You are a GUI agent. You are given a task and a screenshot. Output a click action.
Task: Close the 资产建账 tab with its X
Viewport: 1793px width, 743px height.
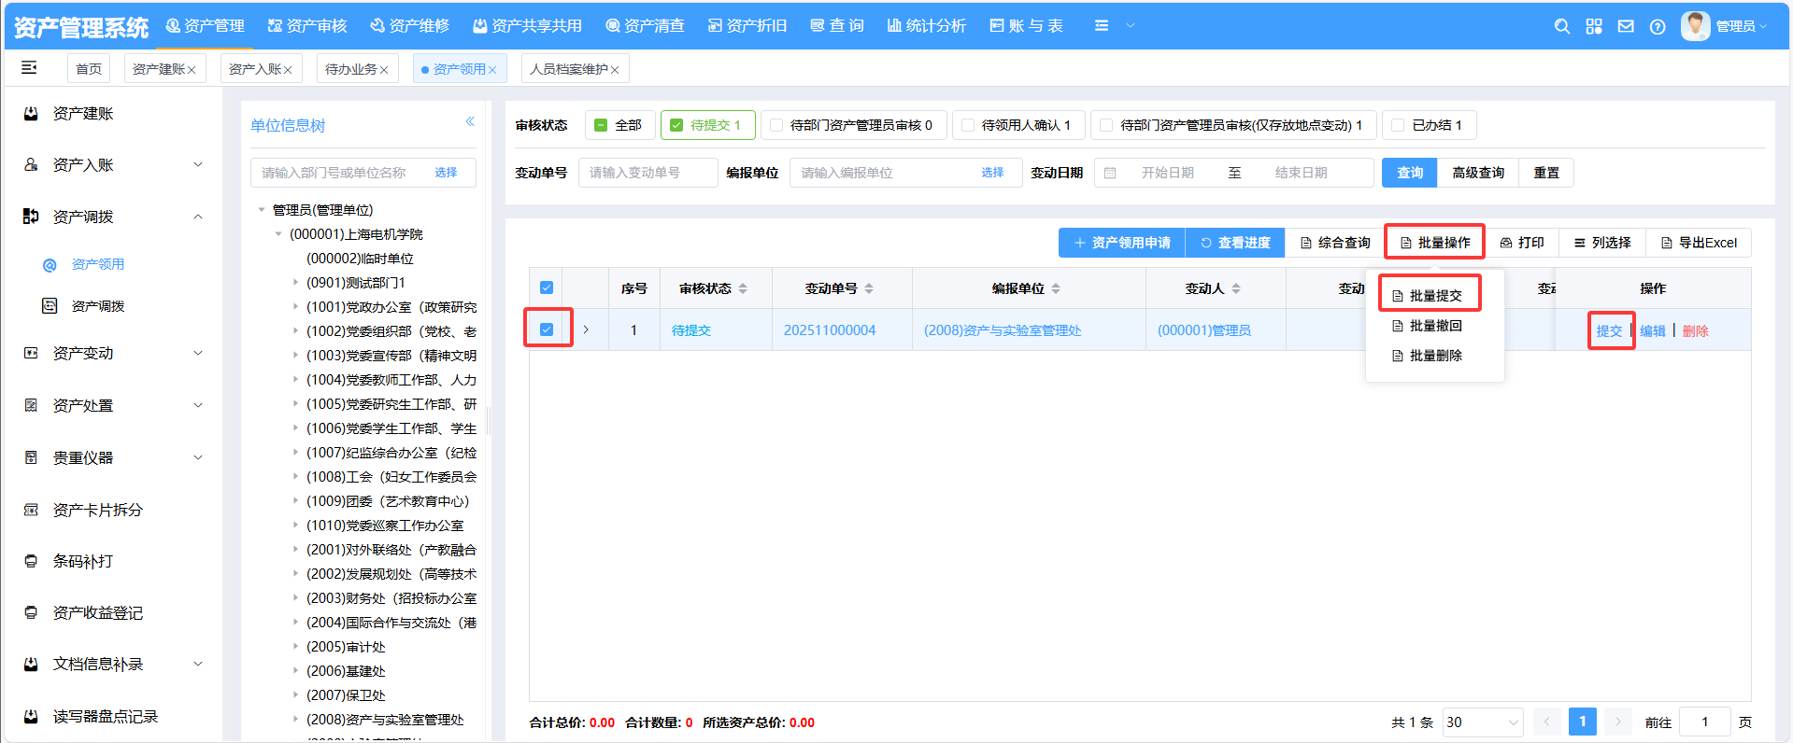coord(192,70)
